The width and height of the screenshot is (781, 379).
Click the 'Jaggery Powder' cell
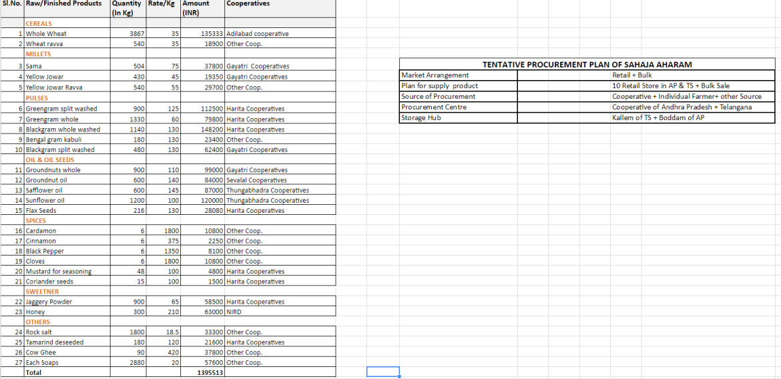(x=67, y=302)
